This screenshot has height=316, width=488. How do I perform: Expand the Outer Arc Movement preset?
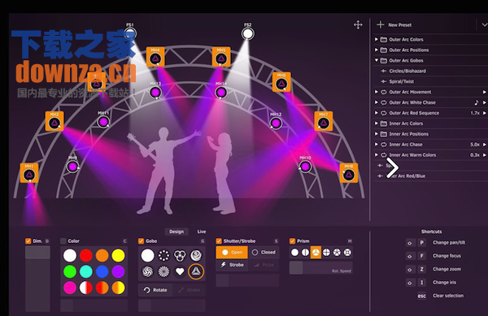click(x=377, y=92)
